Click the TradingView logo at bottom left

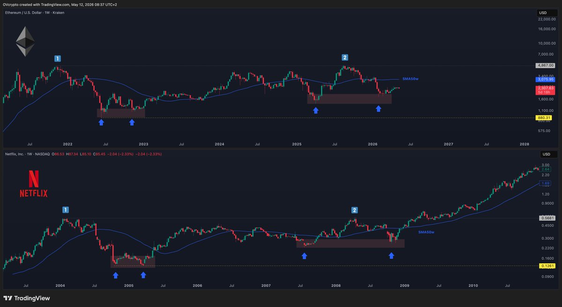pos(27,298)
